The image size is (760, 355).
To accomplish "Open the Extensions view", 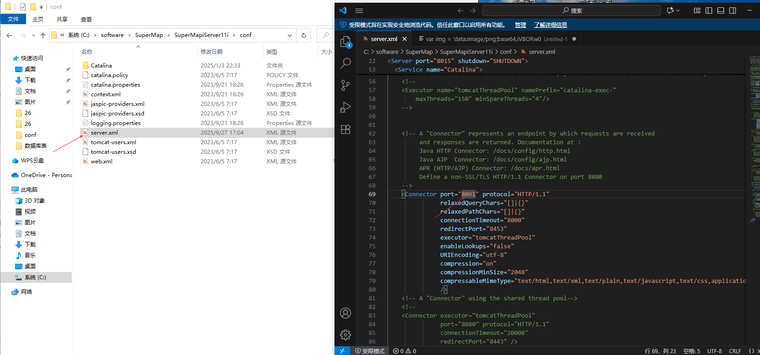I will [x=345, y=129].
